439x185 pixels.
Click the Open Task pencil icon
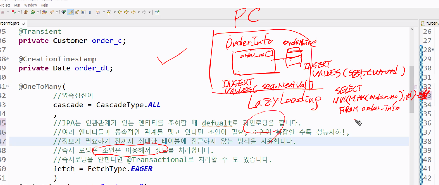(x=51, y=12)
